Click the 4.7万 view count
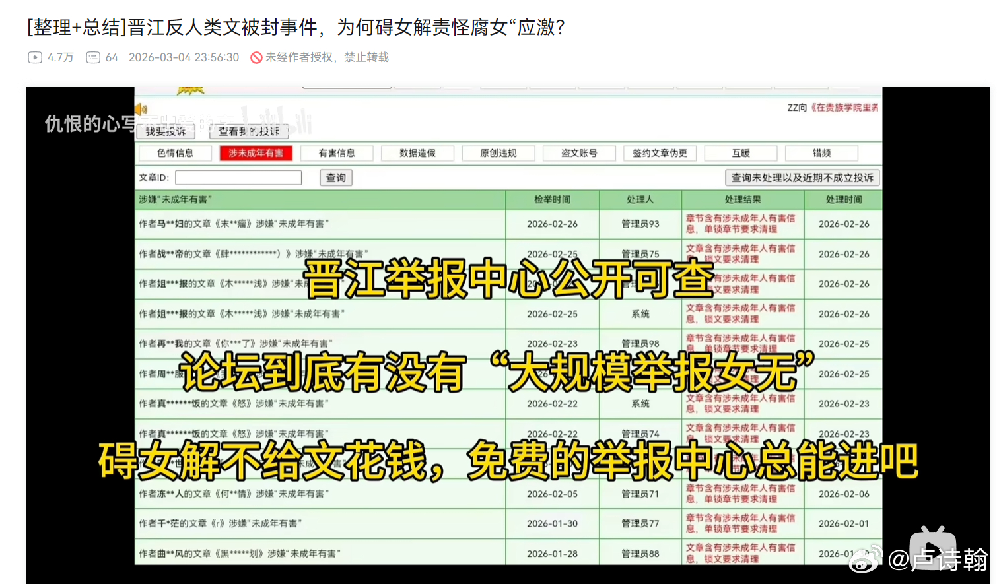This screenshot has height=584, width=997. (60, 57)
